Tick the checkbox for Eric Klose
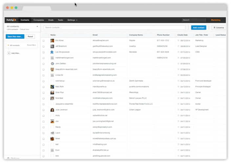The height and width of the screenshot is (163, 231). click(43, 41)
